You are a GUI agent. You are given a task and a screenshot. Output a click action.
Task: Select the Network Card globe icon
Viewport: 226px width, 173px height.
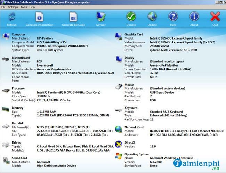[119, 129]
